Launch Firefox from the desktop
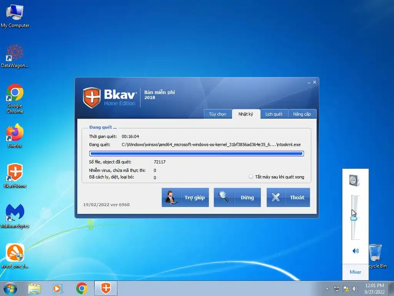 pos(15,135)
